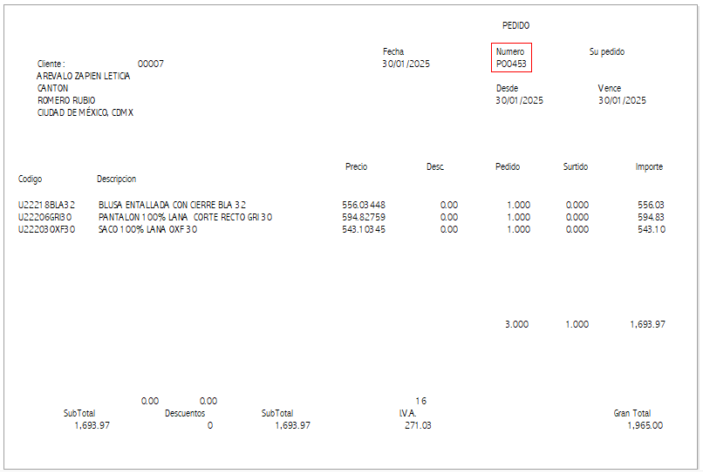Click the ROMERO RUBIO address line
Screen dimensions: 703x474
pyautogui.click(x=66, y=100)
